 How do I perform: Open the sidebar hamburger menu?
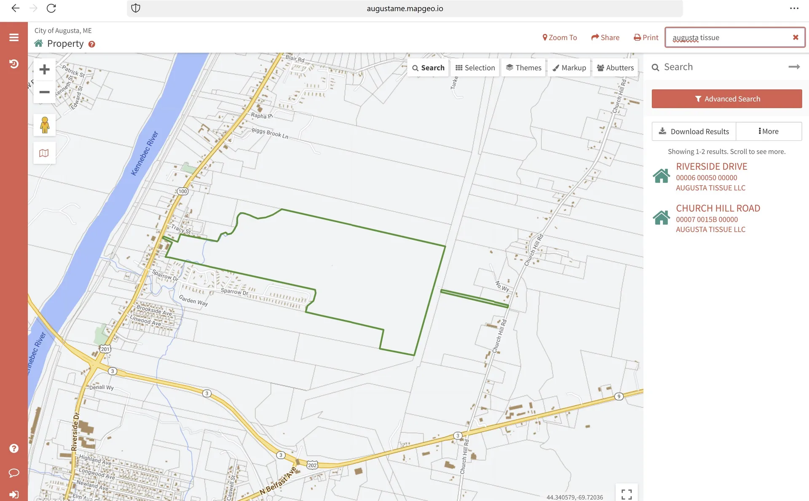tap(14, 37)
